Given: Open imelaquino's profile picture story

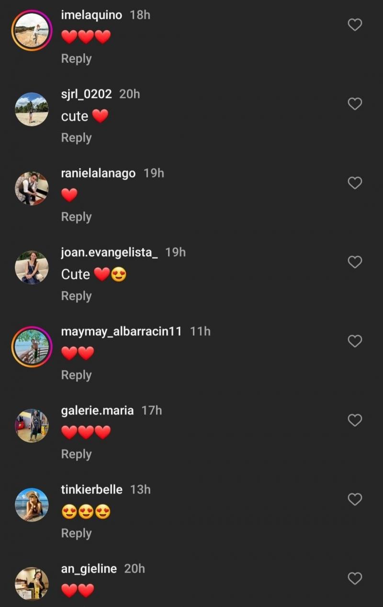Looking at the screenshot, I should click(x=32, y=30).
